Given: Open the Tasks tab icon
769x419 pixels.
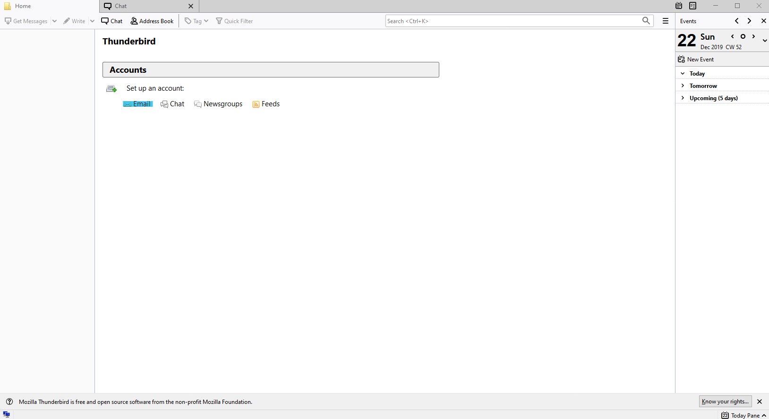Looking at the screenshot, I should [x=693, y=6].
